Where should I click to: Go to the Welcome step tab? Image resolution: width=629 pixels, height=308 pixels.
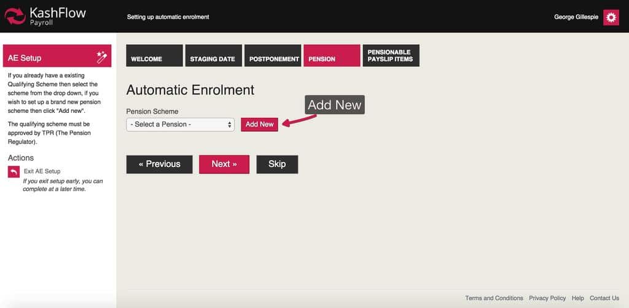[x=154, y=56]
